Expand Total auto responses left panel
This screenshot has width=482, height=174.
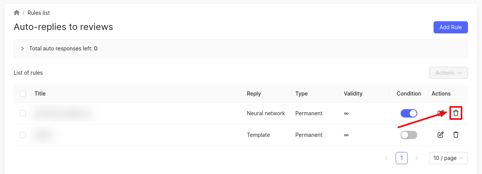[x=22, y=49]
